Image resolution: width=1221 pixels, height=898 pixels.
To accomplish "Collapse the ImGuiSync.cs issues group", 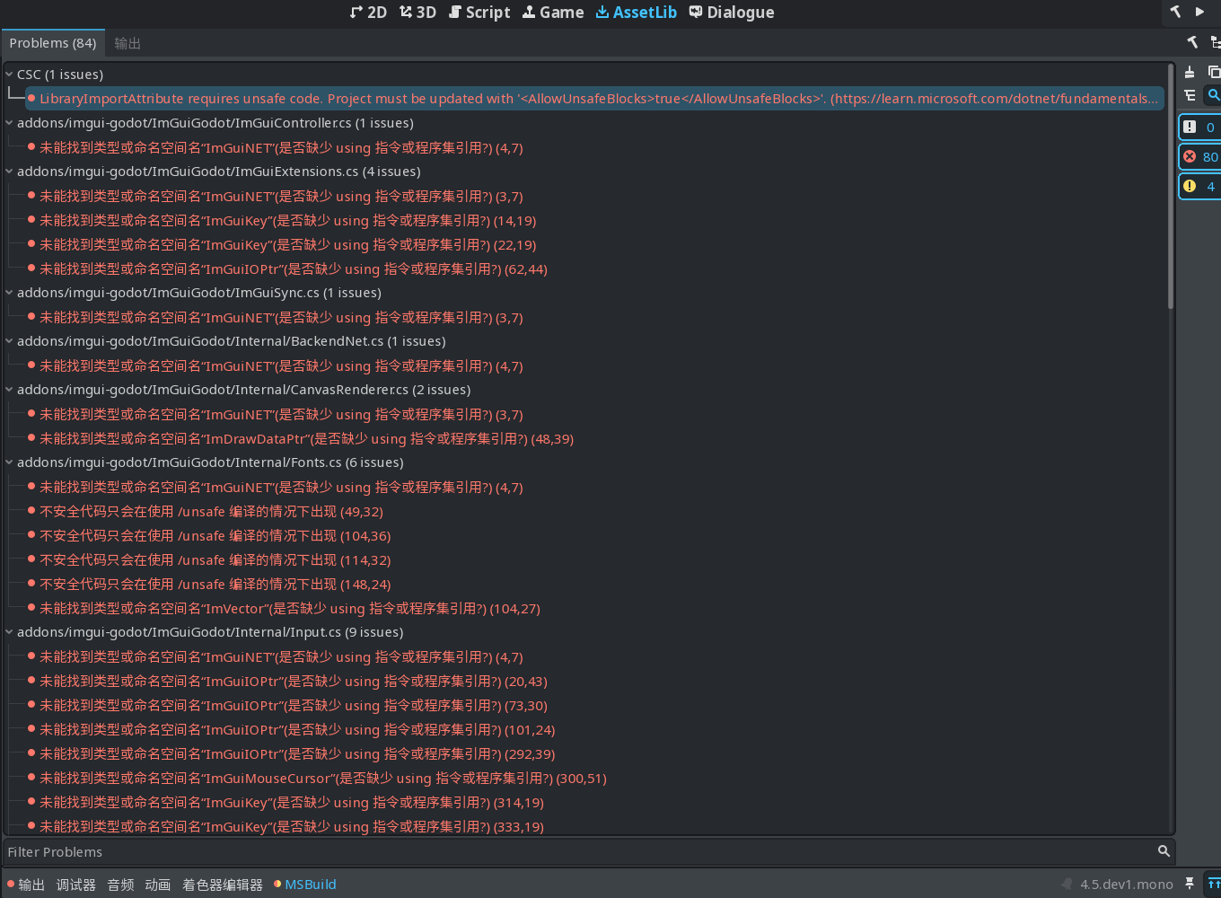I will click(x=9, y=293).
